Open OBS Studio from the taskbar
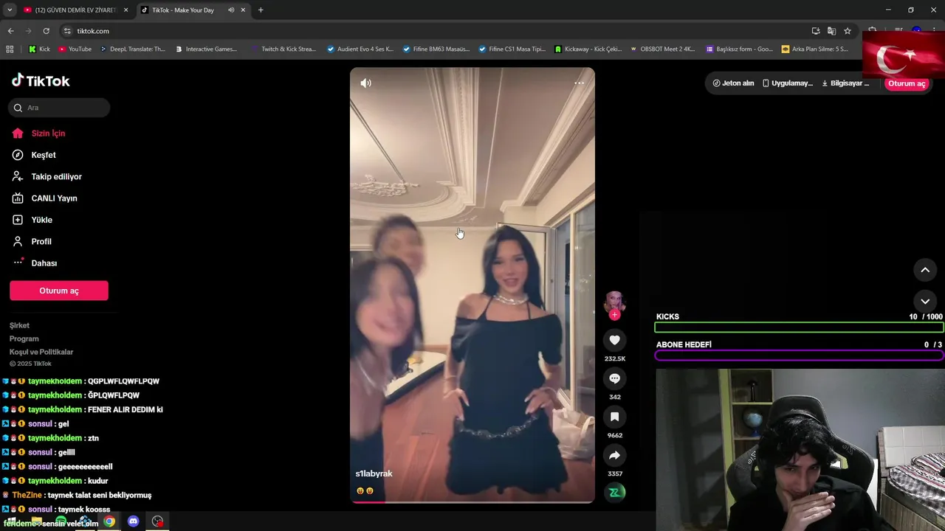945x531 pixels. [x=157, y=521]
